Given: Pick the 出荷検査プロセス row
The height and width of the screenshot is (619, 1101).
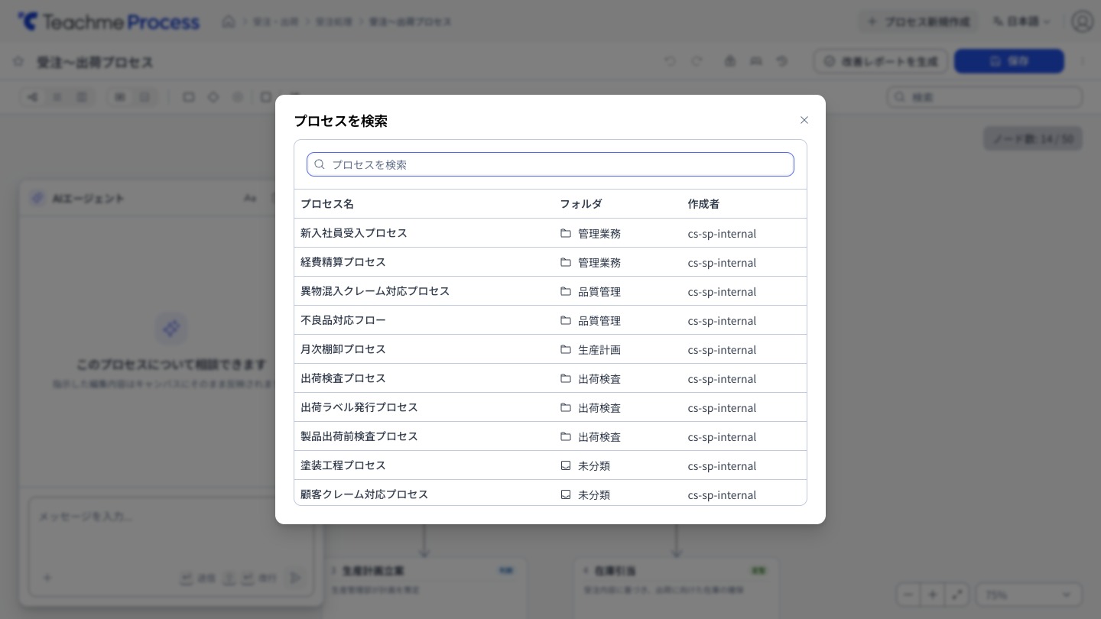Looking at the screenshot, I should click(x=550, y=378).
